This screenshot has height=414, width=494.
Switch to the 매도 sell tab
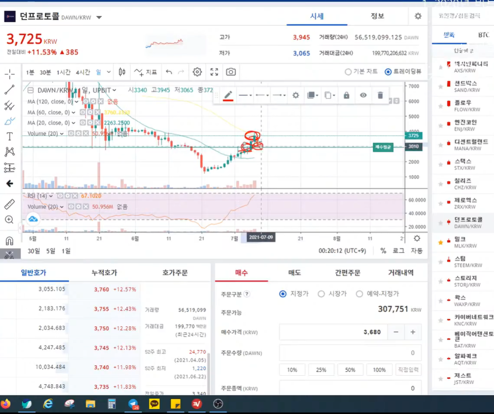(x=294, y=272)
